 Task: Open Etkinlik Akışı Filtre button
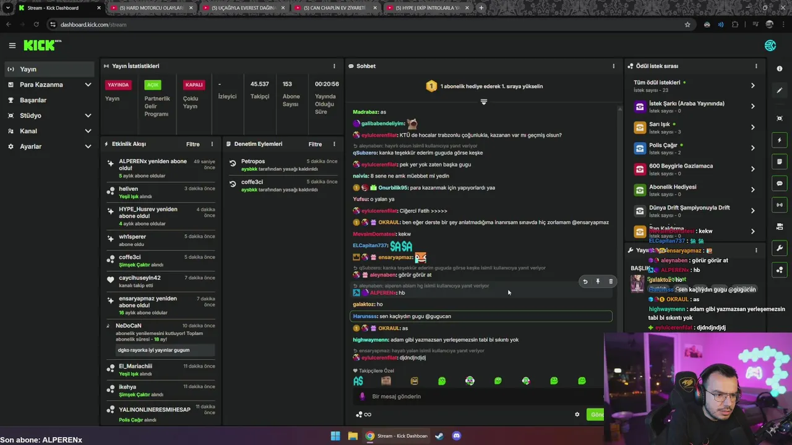click(193, 144)
